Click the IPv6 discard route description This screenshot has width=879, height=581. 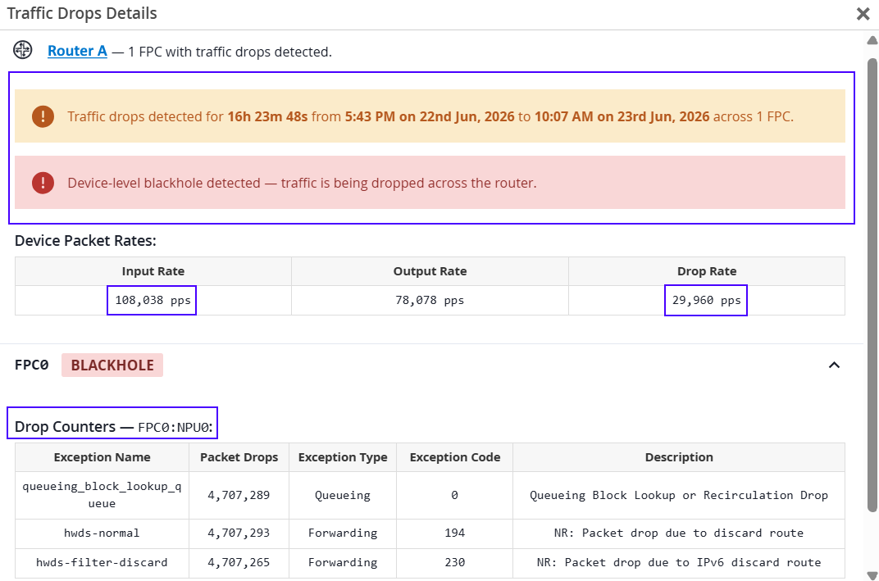679,562
